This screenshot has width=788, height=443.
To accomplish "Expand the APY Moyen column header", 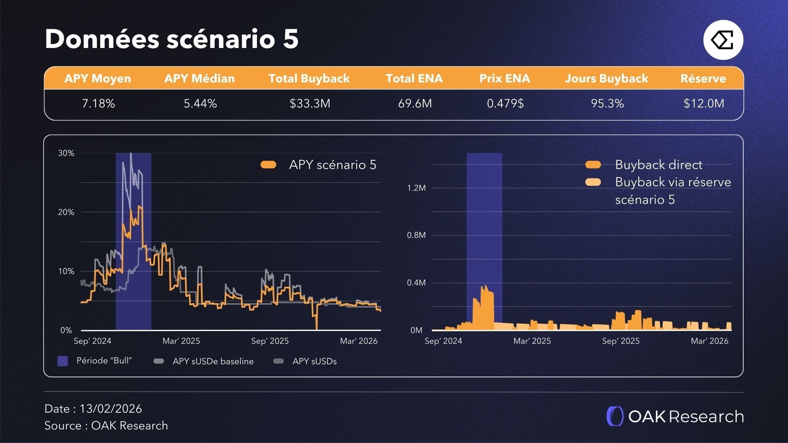I will pos(97,78).
